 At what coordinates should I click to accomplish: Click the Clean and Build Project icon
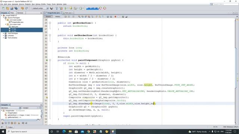click(x=61, y=8)
